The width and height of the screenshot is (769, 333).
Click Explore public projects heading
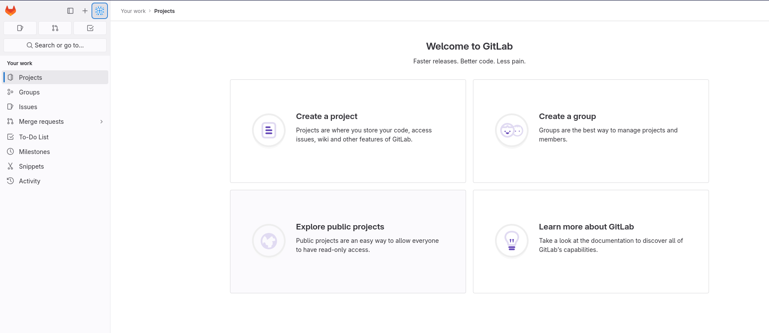point(340,227)
